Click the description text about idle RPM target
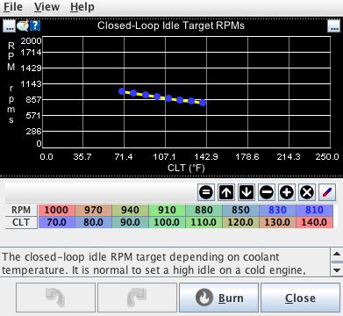Image resolution: width=343 pixels, height=316 pixels. [x=154, y=263]
